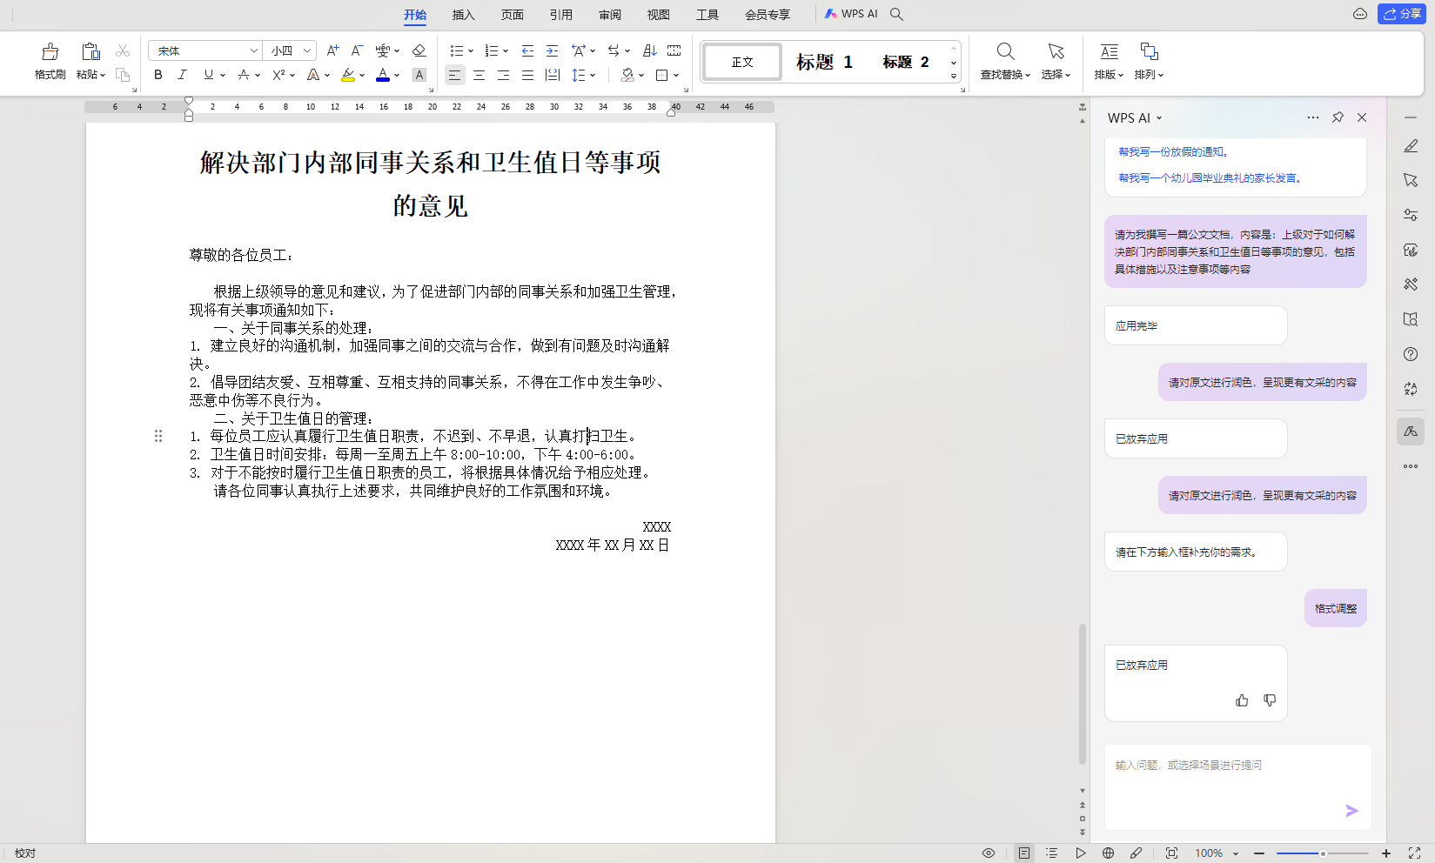The width and height of the screenshot is (1435, 863).
Task: Expand the Paste (粘贴) dropdown arrow
Action: pyautogui.click(x=103, y=76)
